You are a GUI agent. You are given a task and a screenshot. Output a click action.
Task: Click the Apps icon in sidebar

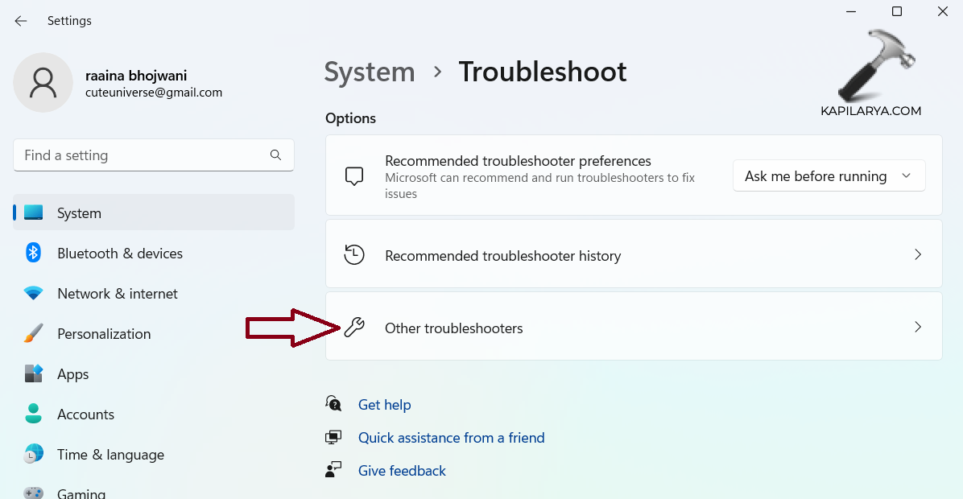tap(33, 374)
